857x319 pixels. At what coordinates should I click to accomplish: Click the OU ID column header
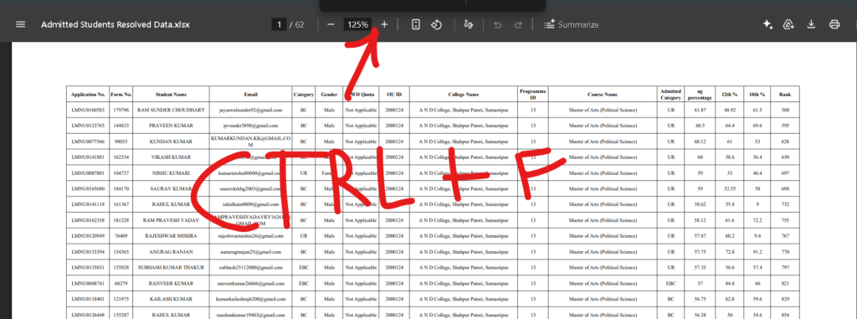click(x=394, y=94)
